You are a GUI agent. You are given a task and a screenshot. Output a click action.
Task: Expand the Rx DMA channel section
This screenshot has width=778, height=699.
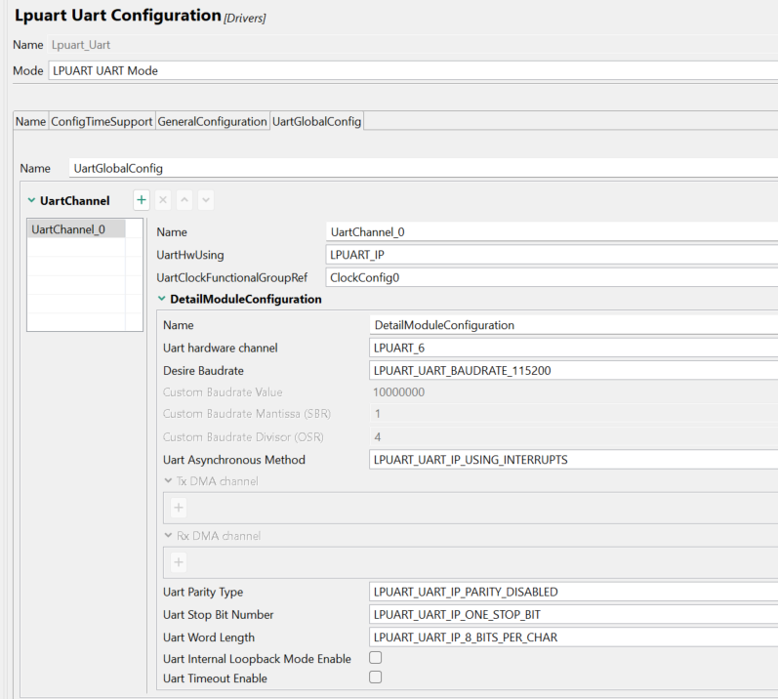click(x=168, y=536)
